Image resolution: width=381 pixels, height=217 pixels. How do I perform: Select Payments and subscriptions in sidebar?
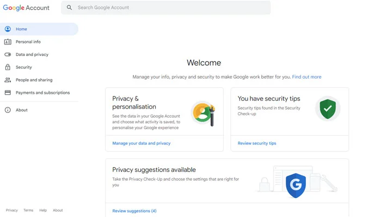[x=42, y=93]
